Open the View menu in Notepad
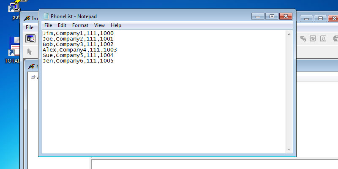Screen dimensions: 338x169 (99, 25)
